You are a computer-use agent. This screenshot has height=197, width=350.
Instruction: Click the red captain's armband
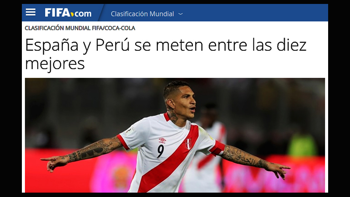tap(217, 148)
